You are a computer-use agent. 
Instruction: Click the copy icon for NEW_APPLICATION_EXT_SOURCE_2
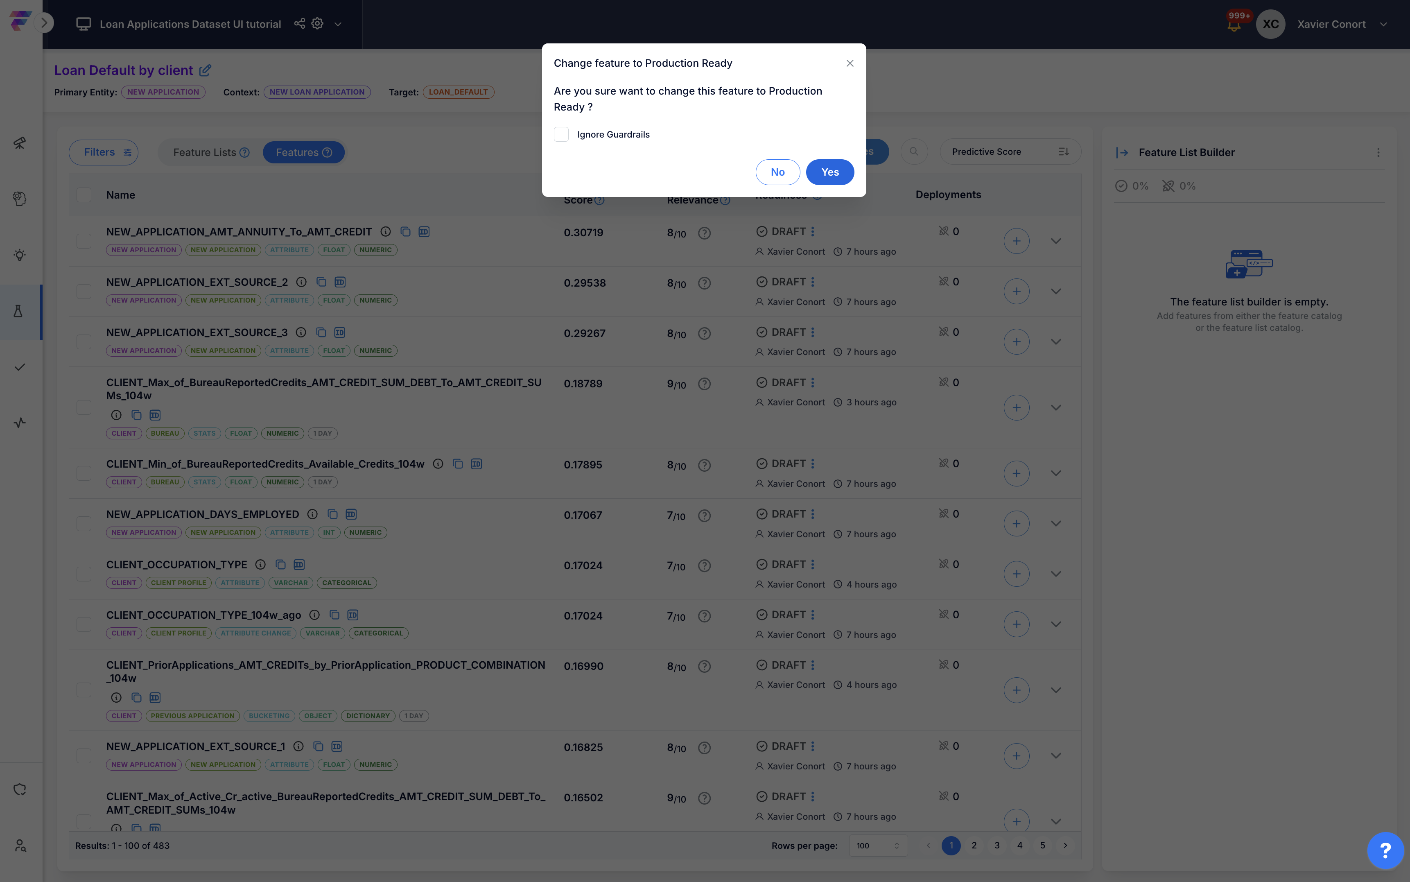tap(321, 283)
